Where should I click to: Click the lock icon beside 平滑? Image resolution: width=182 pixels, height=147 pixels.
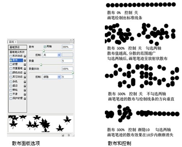tap(25, 94)
